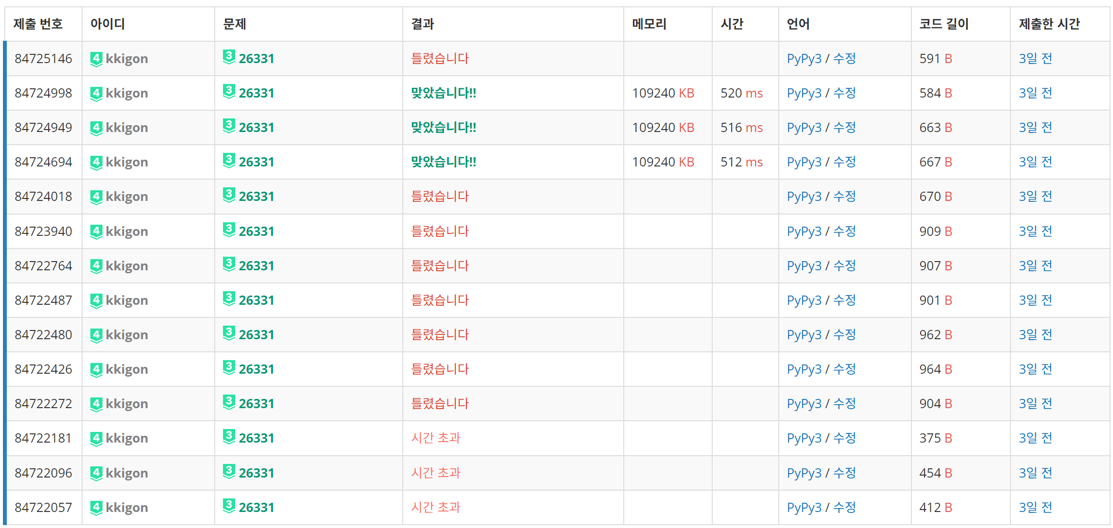Open problem 26331 link in row 84722487

257,300
